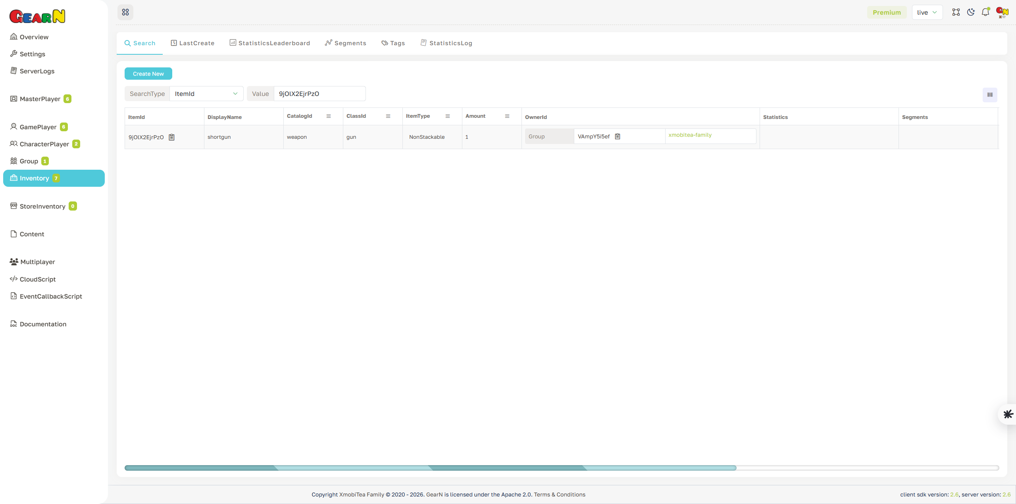Viewport: 1016px width, 504px height.
Task: Click the Create New button
Action: 148,73
